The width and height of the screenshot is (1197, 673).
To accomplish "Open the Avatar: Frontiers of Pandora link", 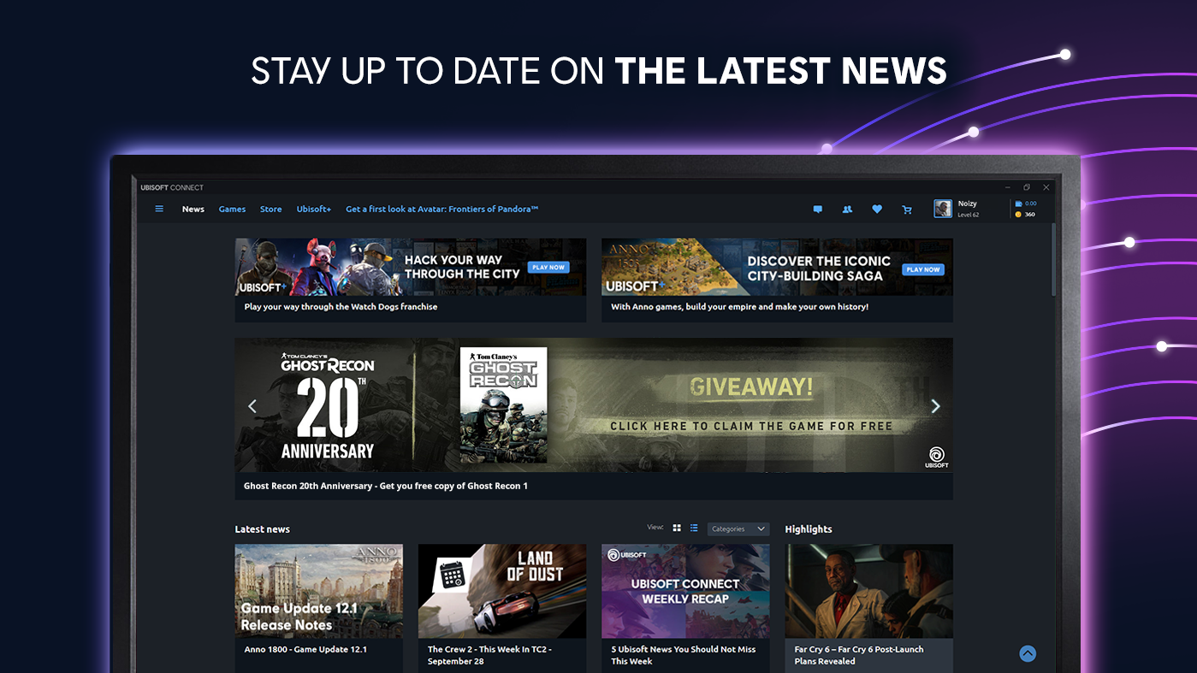I will pyautogui.click(x=440, y=209).
